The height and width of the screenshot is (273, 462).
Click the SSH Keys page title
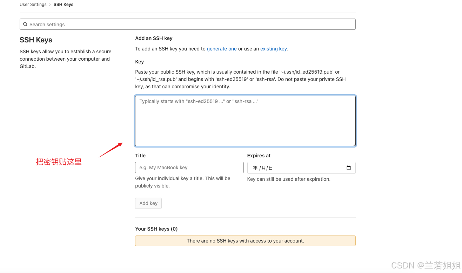click(x=36, y=40)
